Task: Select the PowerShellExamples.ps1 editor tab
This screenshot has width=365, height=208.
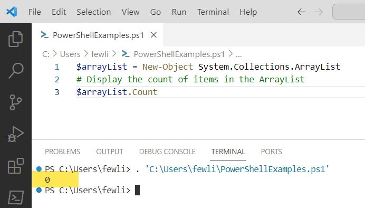Action: point(98,35)
